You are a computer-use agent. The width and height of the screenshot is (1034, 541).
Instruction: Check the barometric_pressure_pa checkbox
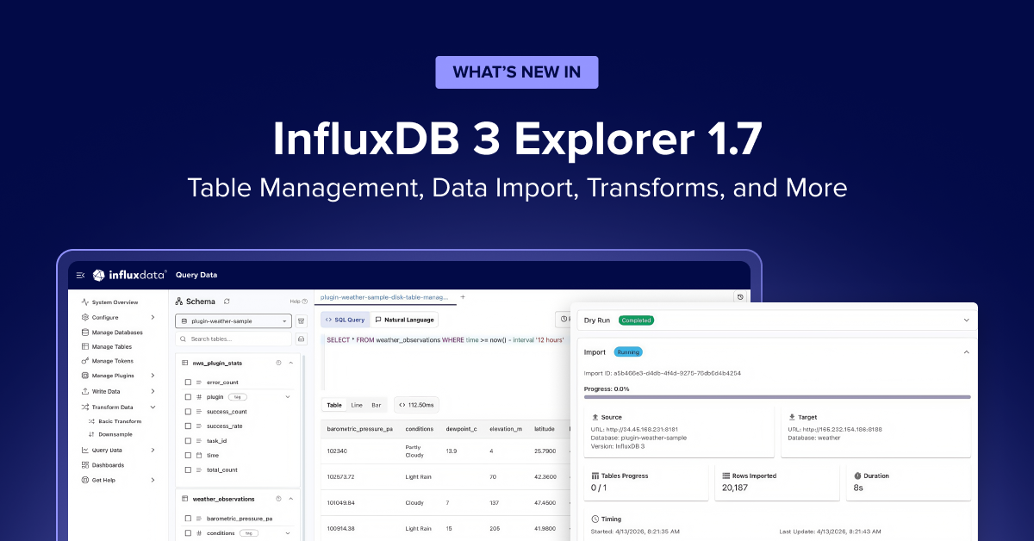point(188,519)
